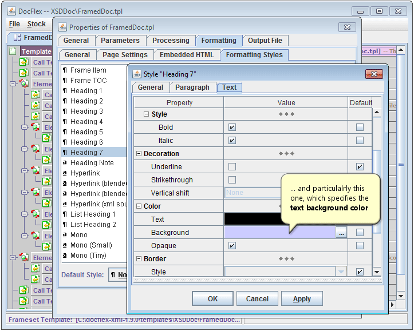Switch to the Paragraph tab
Image resolution: width=414 pixels, height=331 pixels.
coord(192,87)
